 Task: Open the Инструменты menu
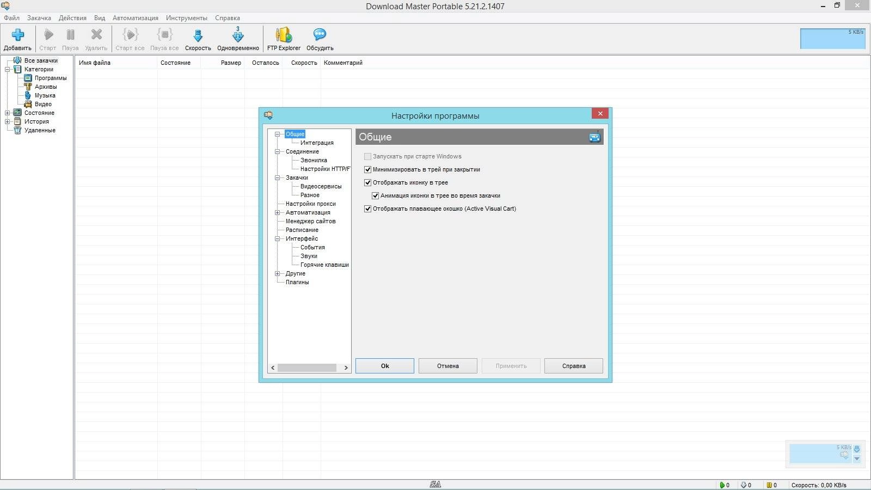coord(187,18)
